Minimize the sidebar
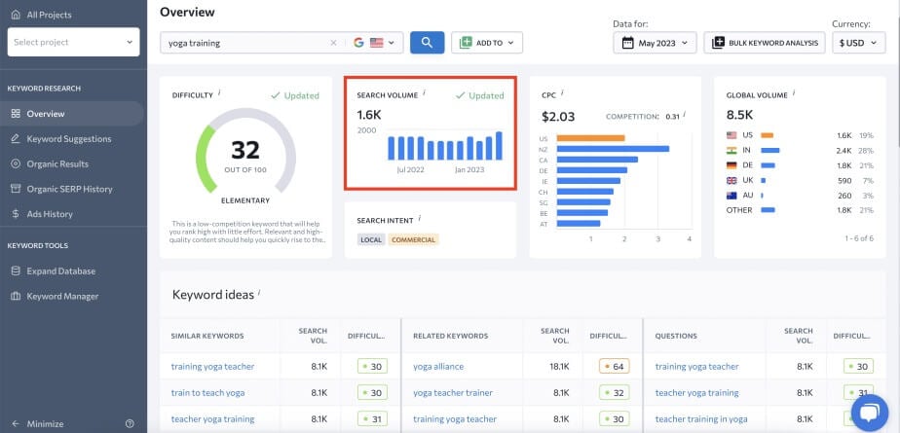 pyautogui.click(x=37, y=424)
